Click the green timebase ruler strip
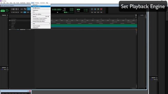The height and width of the screenshot is (94, 168). (94, 26)
